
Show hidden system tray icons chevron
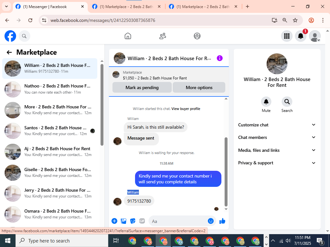(x=273, y=241)
